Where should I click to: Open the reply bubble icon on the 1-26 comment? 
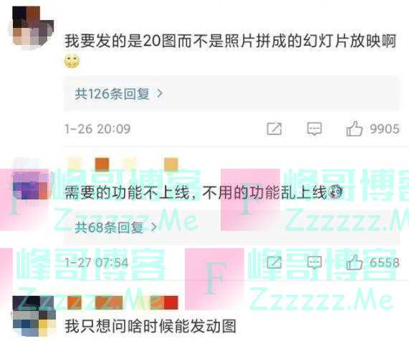(314, 129)
